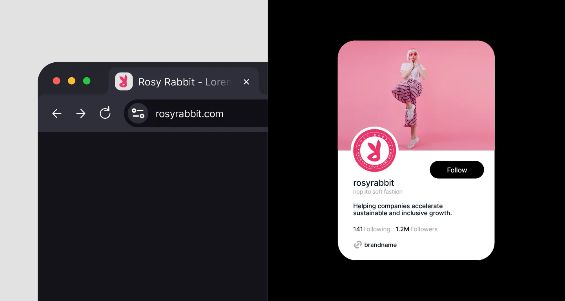
Task: Close the Rosy Rabbit browser tab
Action: [246, 82]
